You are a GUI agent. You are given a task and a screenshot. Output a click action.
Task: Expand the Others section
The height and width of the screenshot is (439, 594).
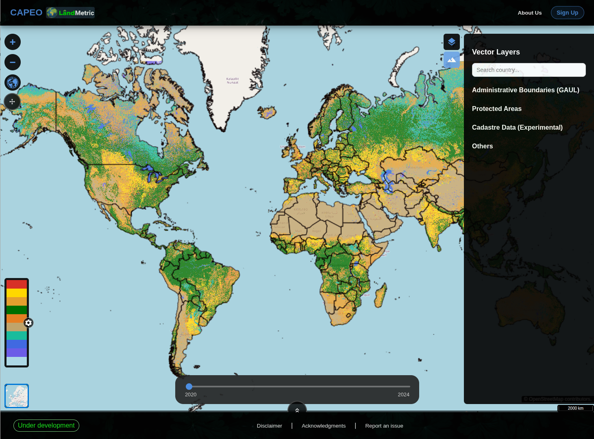(x=482, y=146)
